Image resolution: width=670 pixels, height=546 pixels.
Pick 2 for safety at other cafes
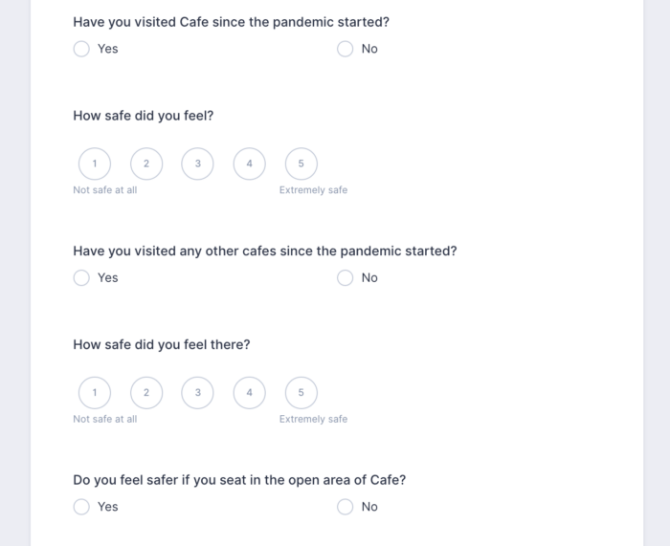pos(146,392)
